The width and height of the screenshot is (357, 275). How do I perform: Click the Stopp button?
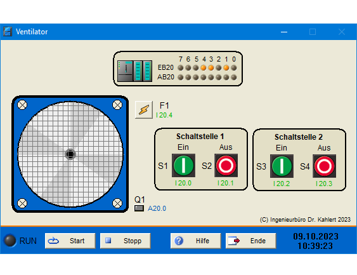[125, 241]
